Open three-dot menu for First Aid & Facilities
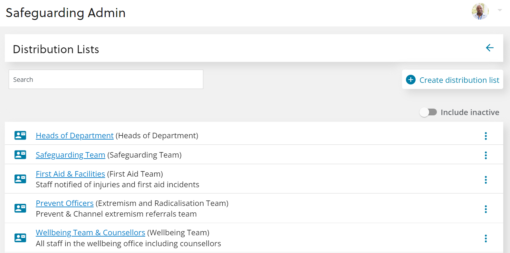Image resolution: width=510 pixels, height=253 pixels. click(486, 180)
